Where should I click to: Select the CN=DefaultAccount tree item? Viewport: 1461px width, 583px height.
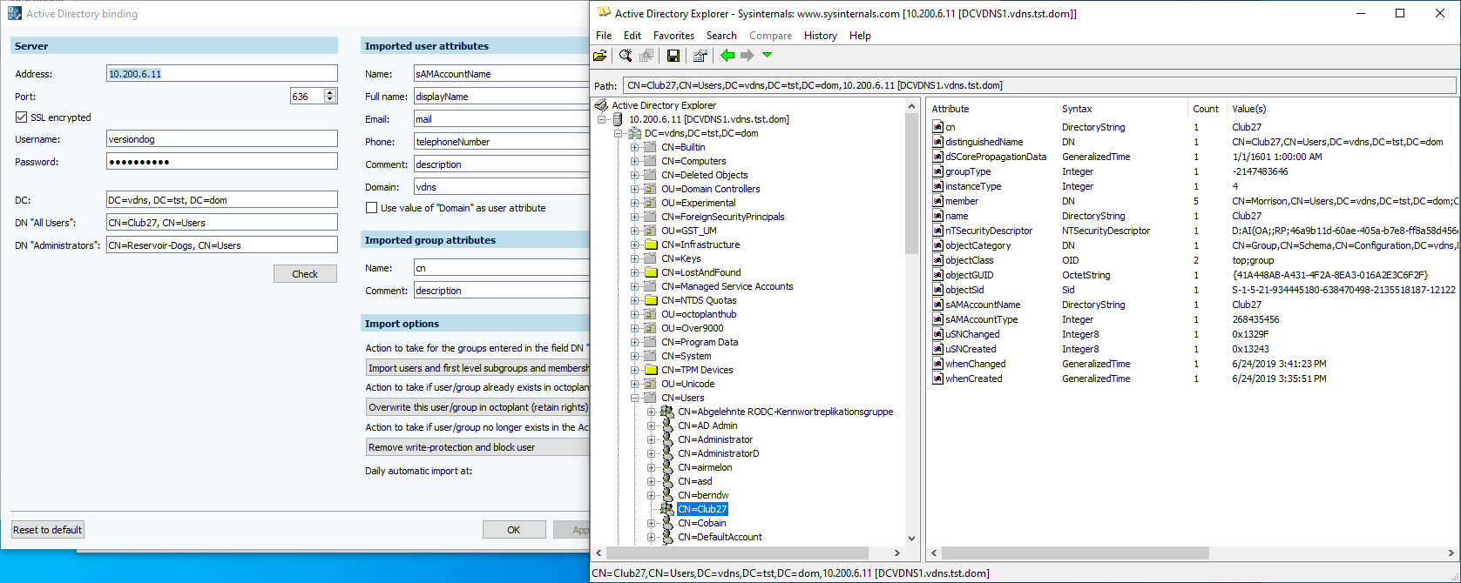pos(720,537)
